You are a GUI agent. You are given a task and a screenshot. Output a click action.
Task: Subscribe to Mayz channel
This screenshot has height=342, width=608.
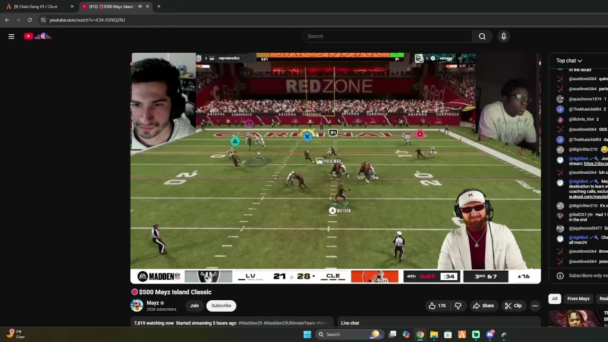pyautogui.click(x=221, y=306)
